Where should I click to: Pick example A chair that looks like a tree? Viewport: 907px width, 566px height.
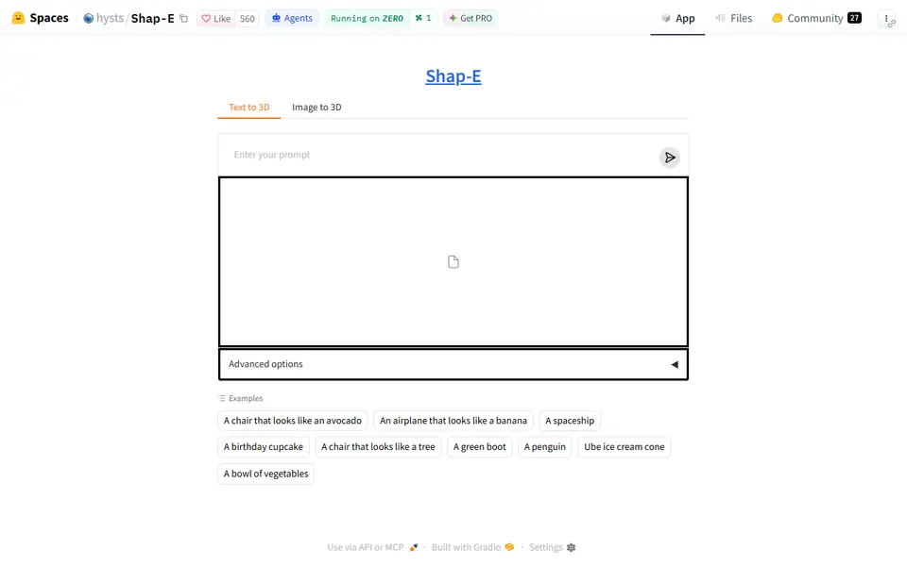tap(378, 446)
